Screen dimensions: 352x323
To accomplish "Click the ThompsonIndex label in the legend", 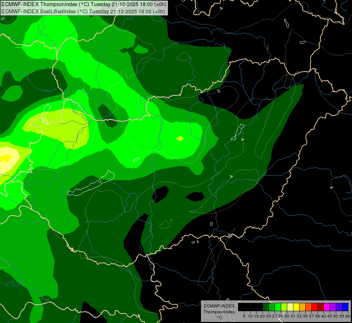I will pyautogui.click(x=219, y=312).
